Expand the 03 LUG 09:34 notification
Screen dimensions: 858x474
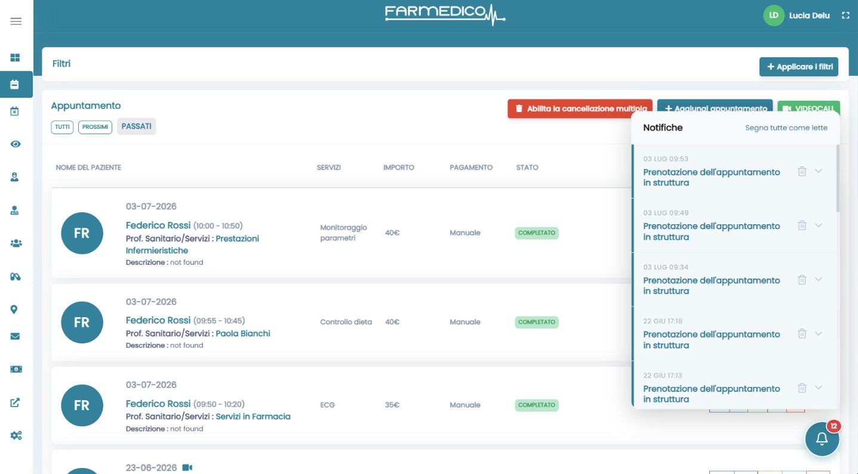[819, 279]
